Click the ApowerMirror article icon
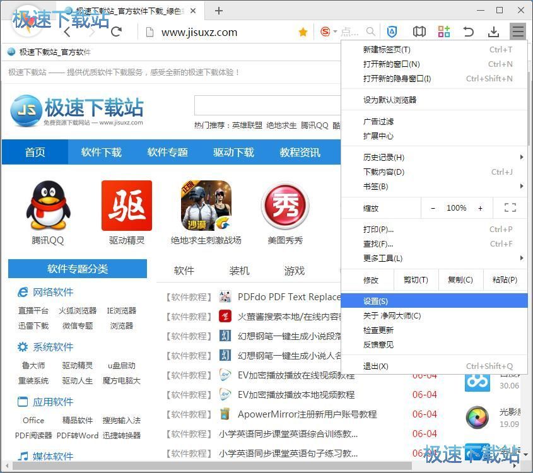This screenshot has width=533, height=473. pyautogui.click(x=225, y=414)
